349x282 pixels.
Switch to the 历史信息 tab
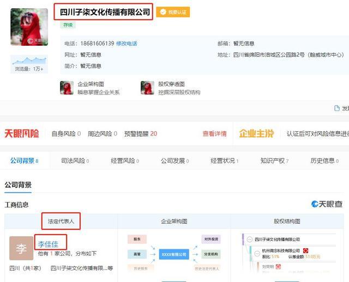[x=324, y=161]
